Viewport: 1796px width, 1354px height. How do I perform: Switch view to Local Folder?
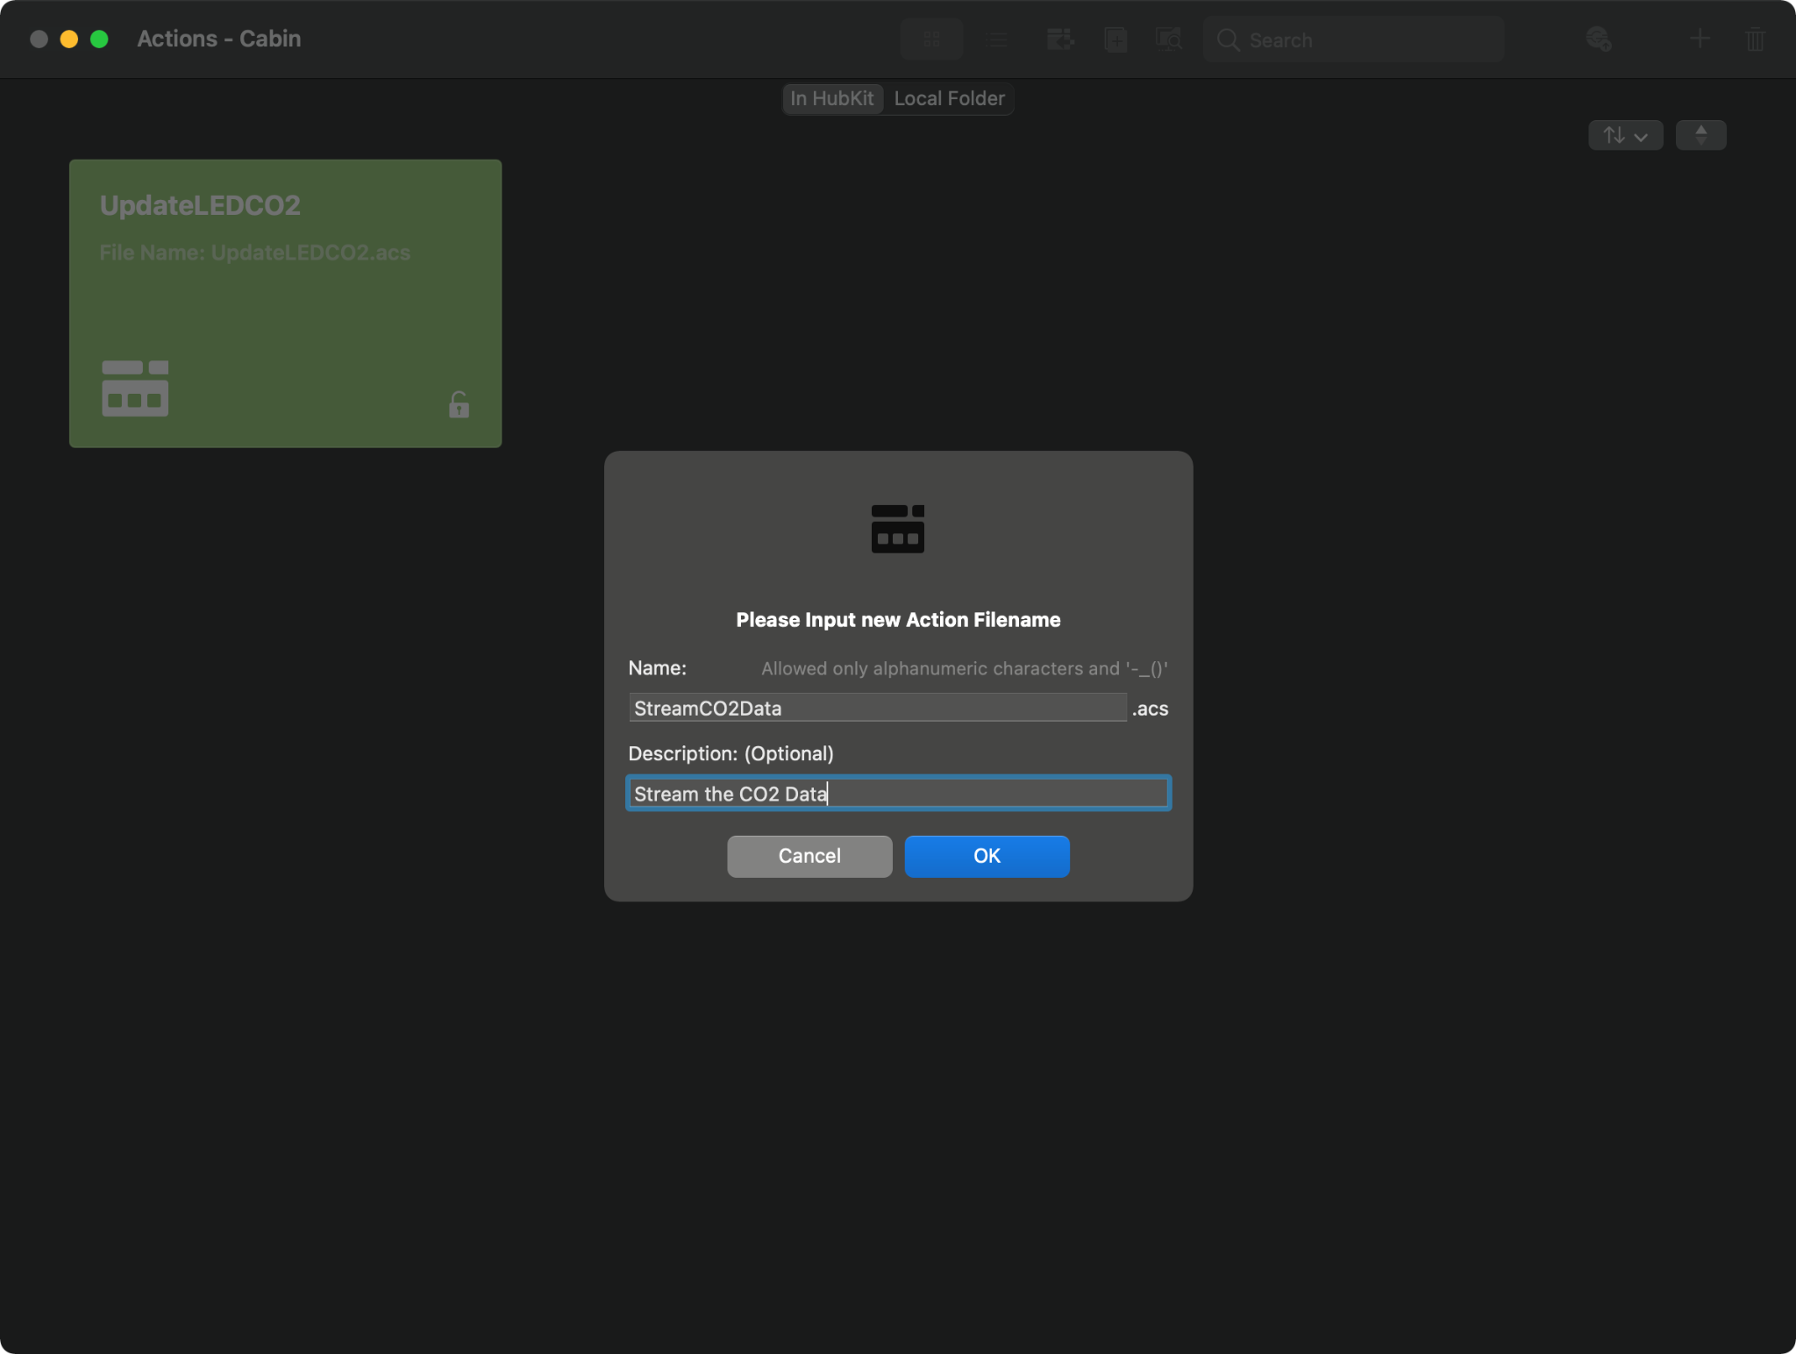948,98
